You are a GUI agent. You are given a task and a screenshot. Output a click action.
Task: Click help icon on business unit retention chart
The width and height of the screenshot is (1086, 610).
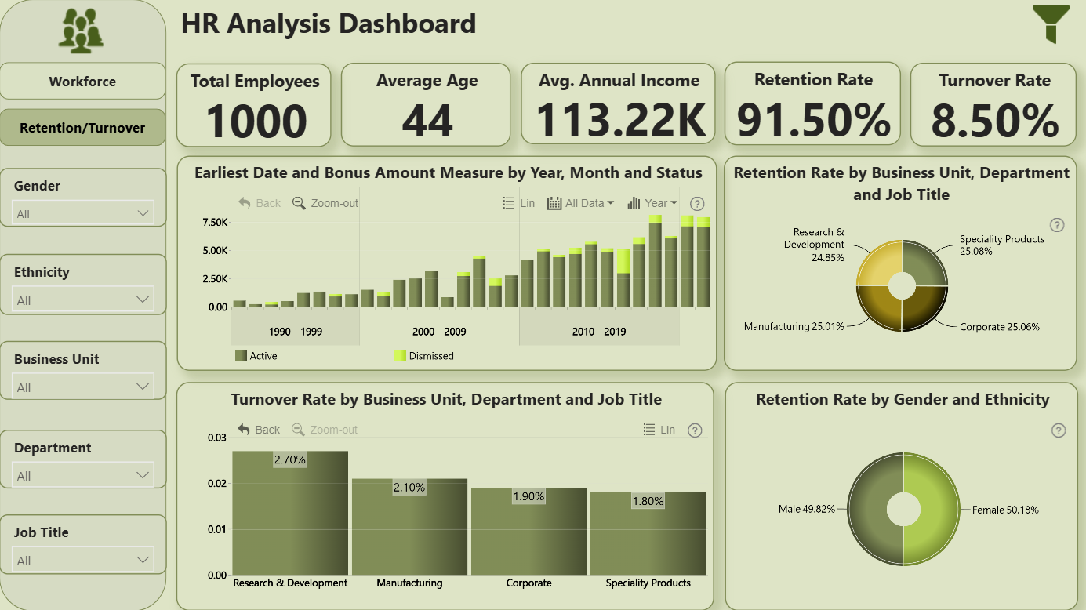click(1057, 225)
